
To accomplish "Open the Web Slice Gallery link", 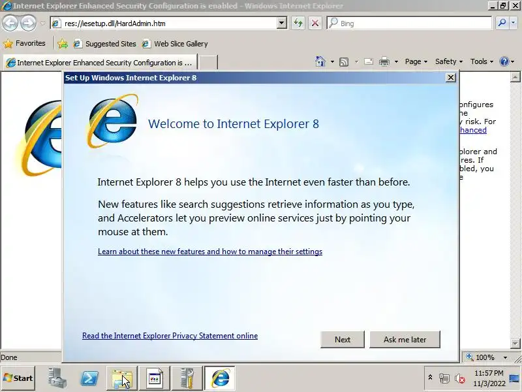I will [x=175, y=44].
